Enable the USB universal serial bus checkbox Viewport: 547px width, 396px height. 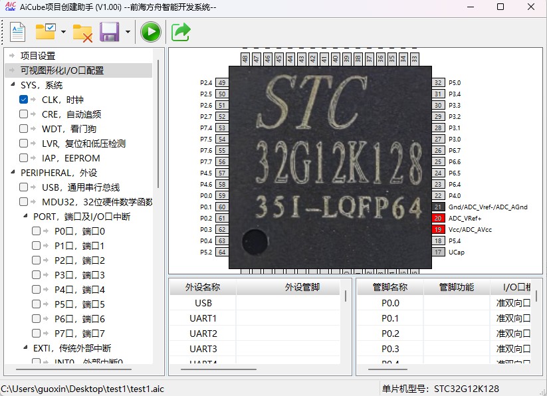(x=24, y=187)
